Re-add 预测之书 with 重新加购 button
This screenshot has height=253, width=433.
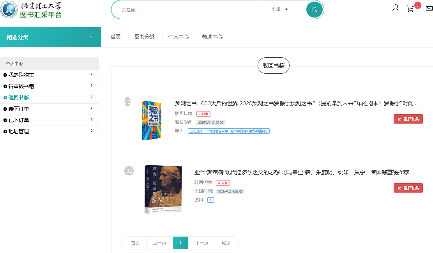408,119
